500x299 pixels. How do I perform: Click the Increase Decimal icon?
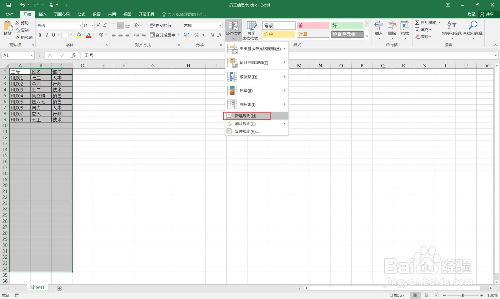(x=212, y=35)
